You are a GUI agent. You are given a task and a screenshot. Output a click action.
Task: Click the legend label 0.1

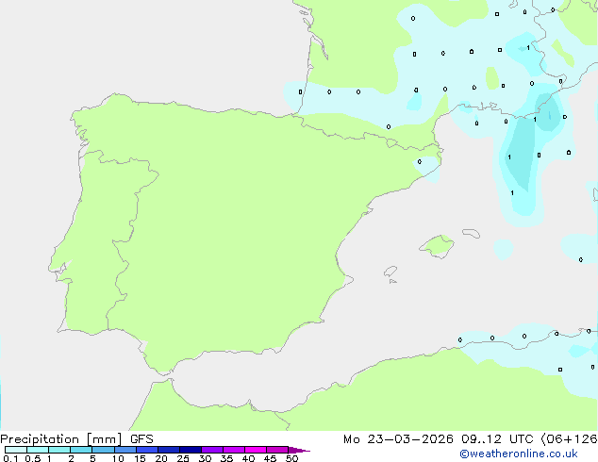pos(10,458)
